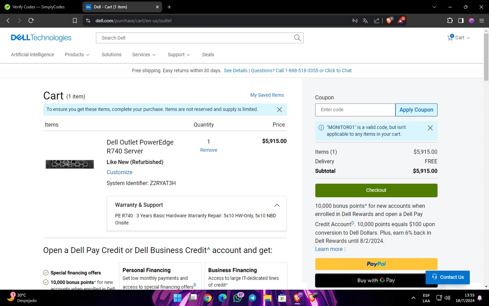Click the Dell Outlet PowerEdge R740 Server title
489x306 pixels.
[x=140, y=146]
